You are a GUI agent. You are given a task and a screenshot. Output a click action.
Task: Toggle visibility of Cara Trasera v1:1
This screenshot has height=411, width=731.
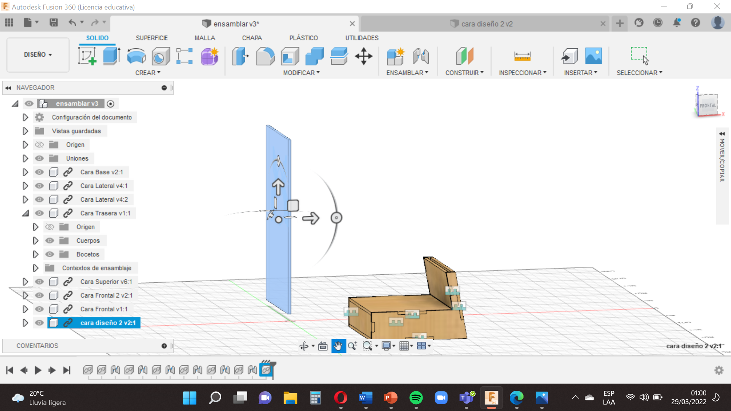point(39,213)
